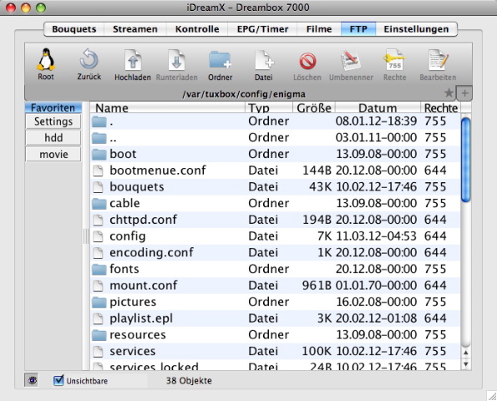
Task: Click the parent directory '..' folder icon
Action: [99, 138]
